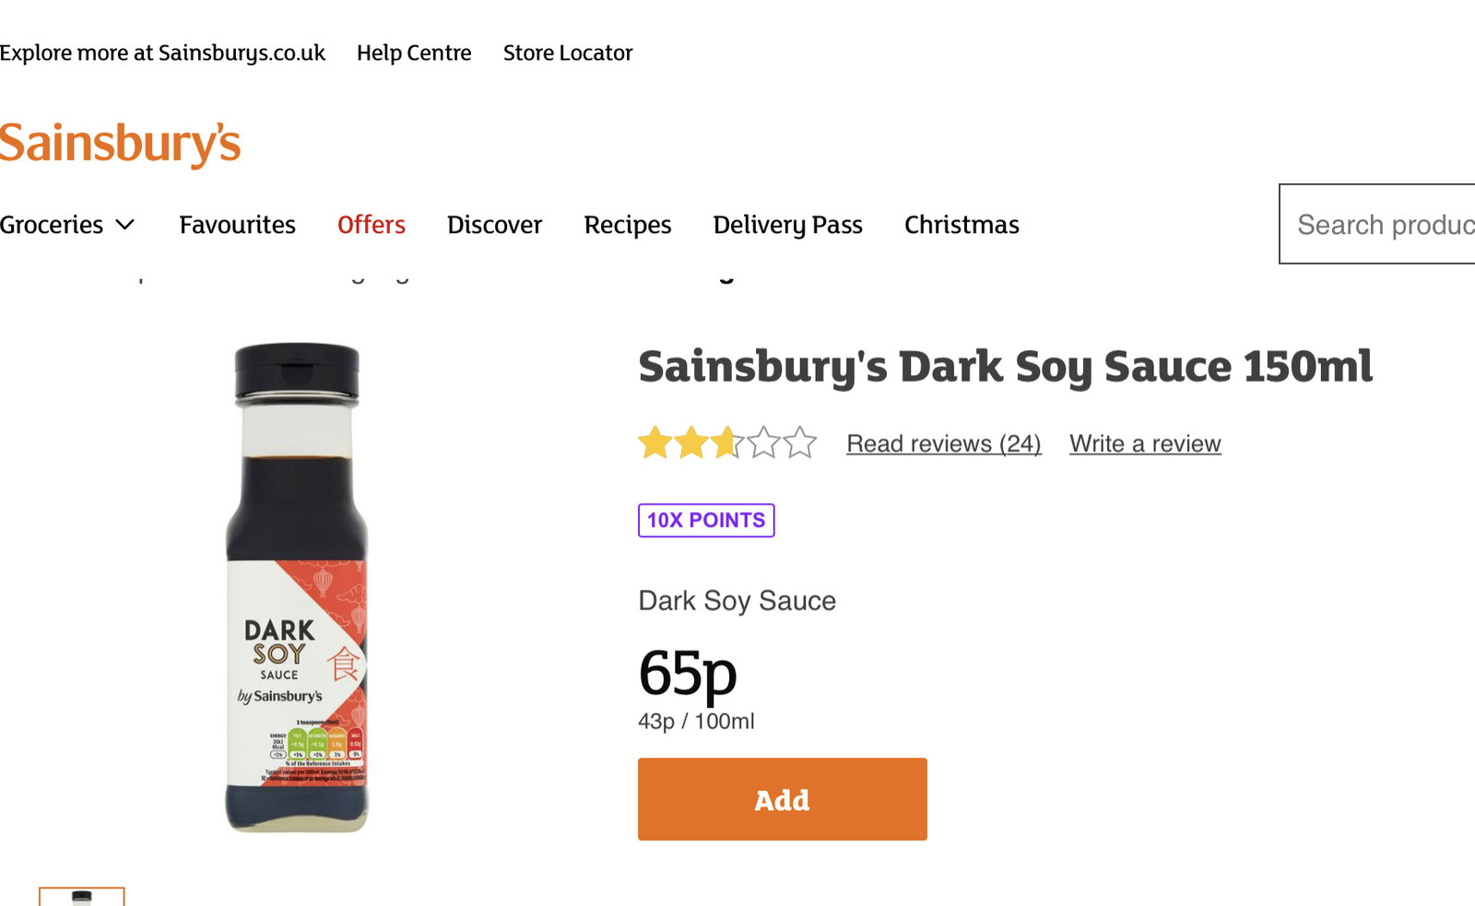Open the Store Locator link
This screenshot has width=1475, height=906.
coord(568,53)
